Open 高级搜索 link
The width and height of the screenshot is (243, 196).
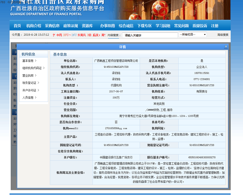click(223, 35)
